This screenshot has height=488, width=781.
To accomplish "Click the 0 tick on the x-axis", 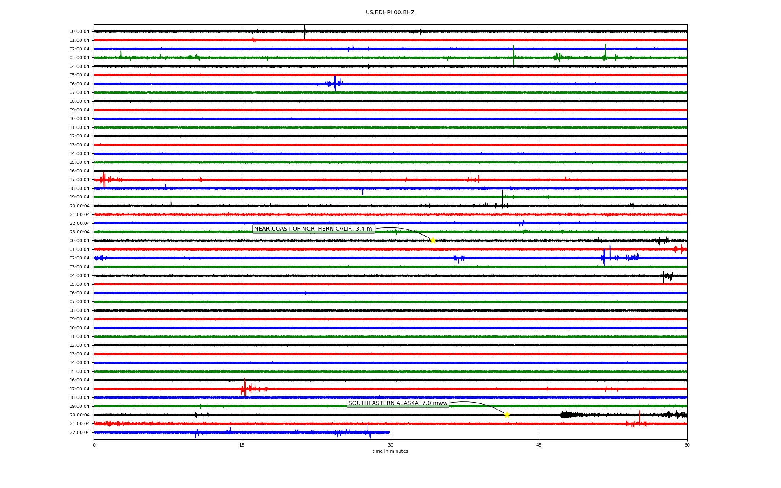I will click(94, 445).
